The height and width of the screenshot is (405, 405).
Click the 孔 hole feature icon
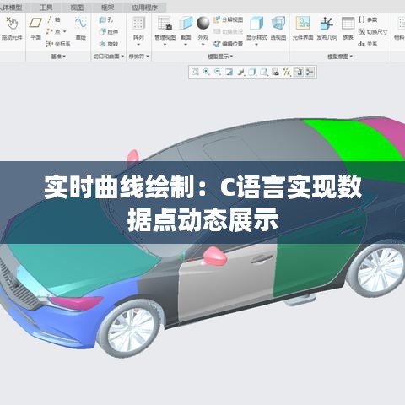tap(106, 19)
